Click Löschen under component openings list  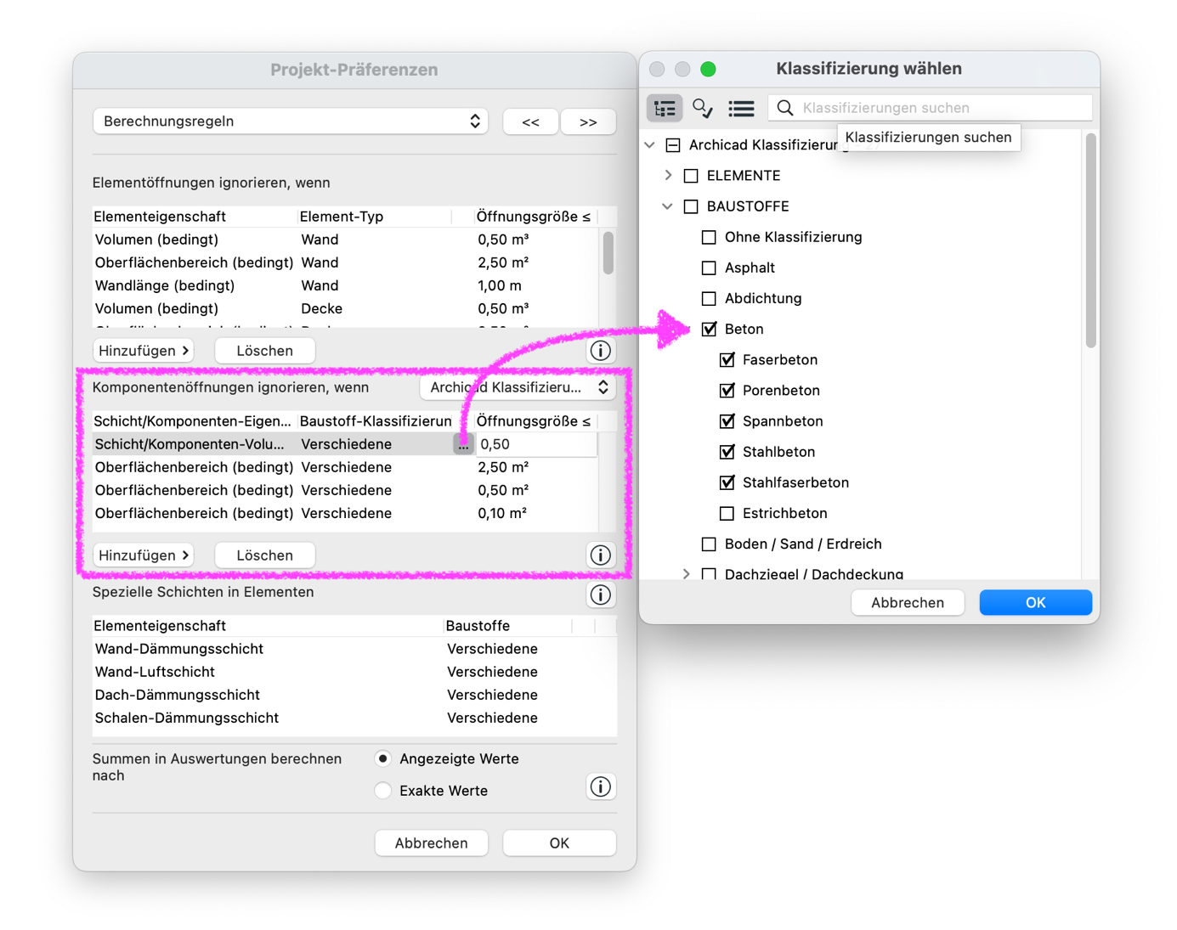tap(264, 555)
